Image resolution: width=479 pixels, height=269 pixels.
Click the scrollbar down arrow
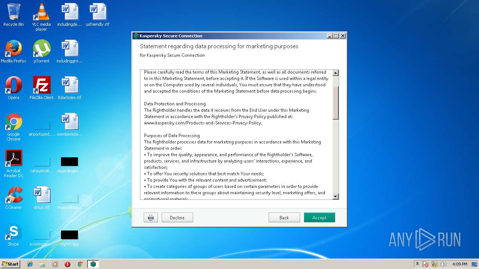[x=335, y=196]
